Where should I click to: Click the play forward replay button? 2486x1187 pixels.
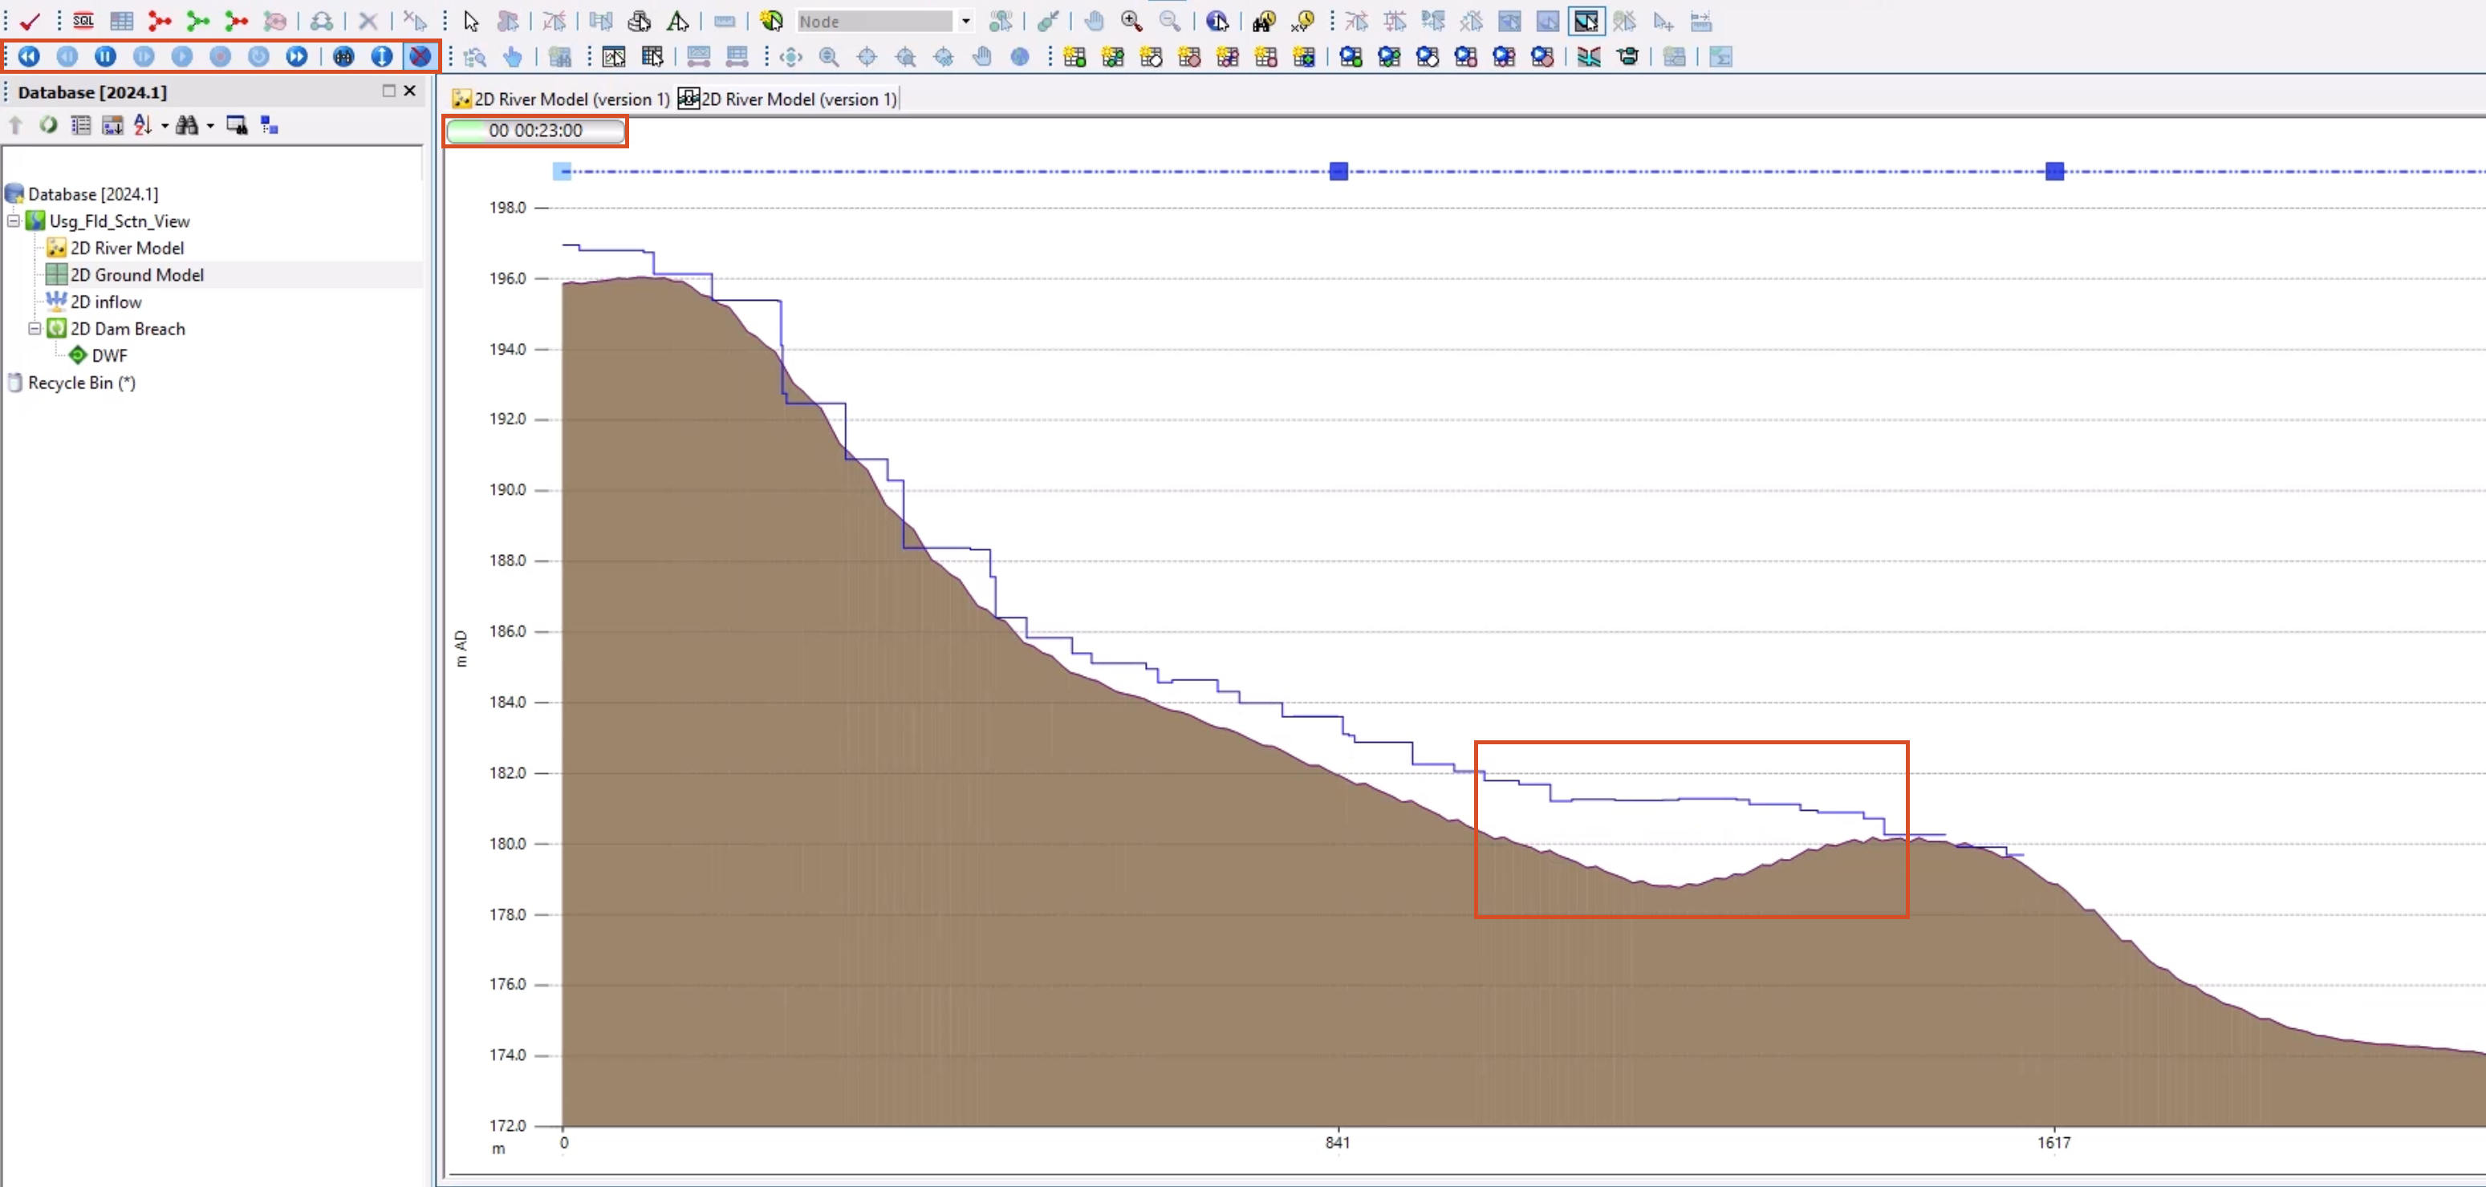182,57
